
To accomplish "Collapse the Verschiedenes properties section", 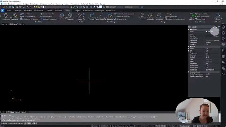I will 189,72.
